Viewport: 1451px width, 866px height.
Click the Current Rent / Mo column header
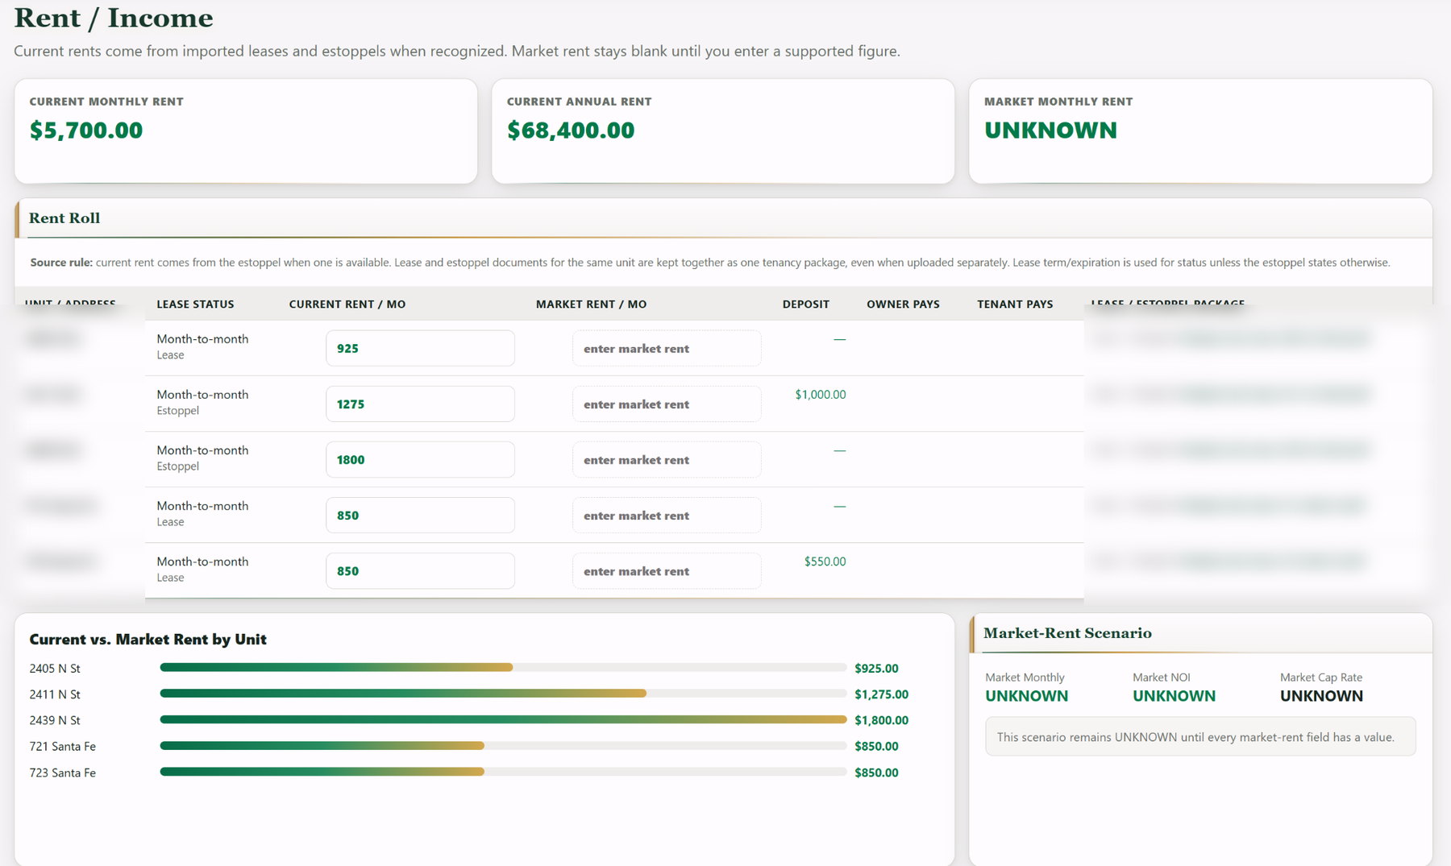[x=347, y=305]
